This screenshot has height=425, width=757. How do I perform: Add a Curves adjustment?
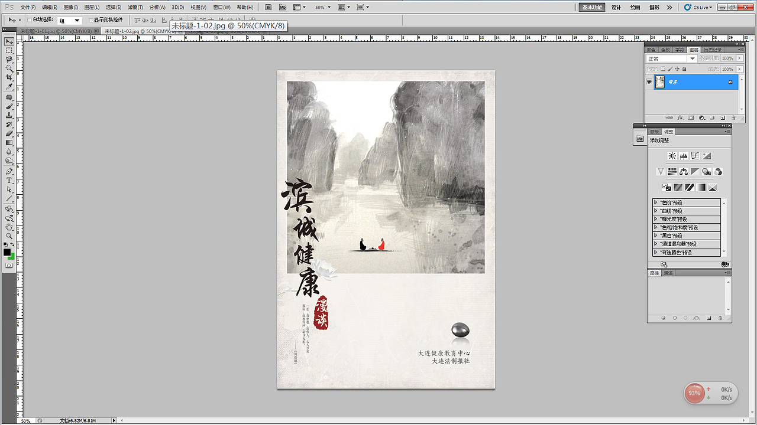(695, 156)
